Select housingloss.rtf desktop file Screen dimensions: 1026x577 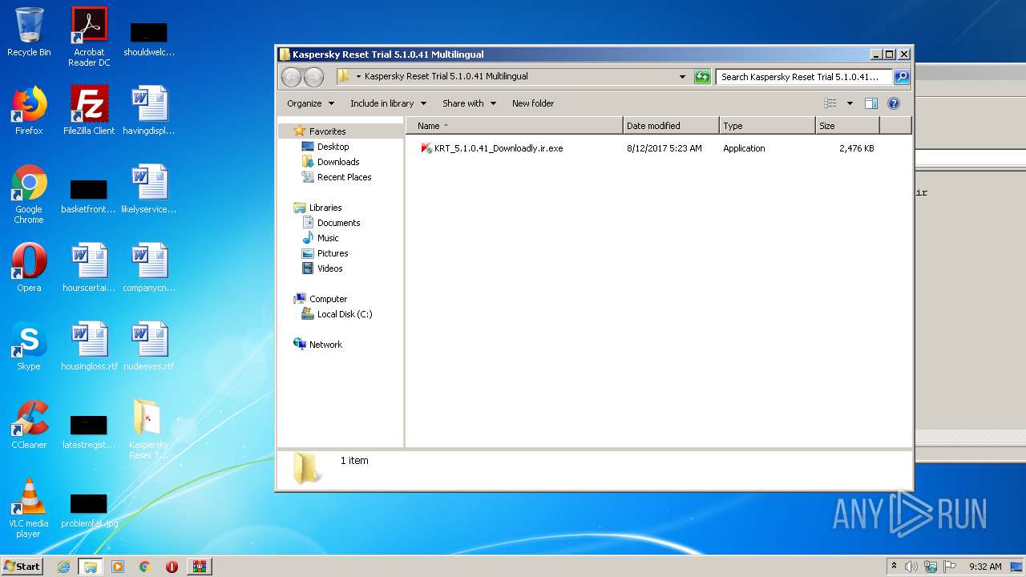pyautogui.click(x=89, y=346)
